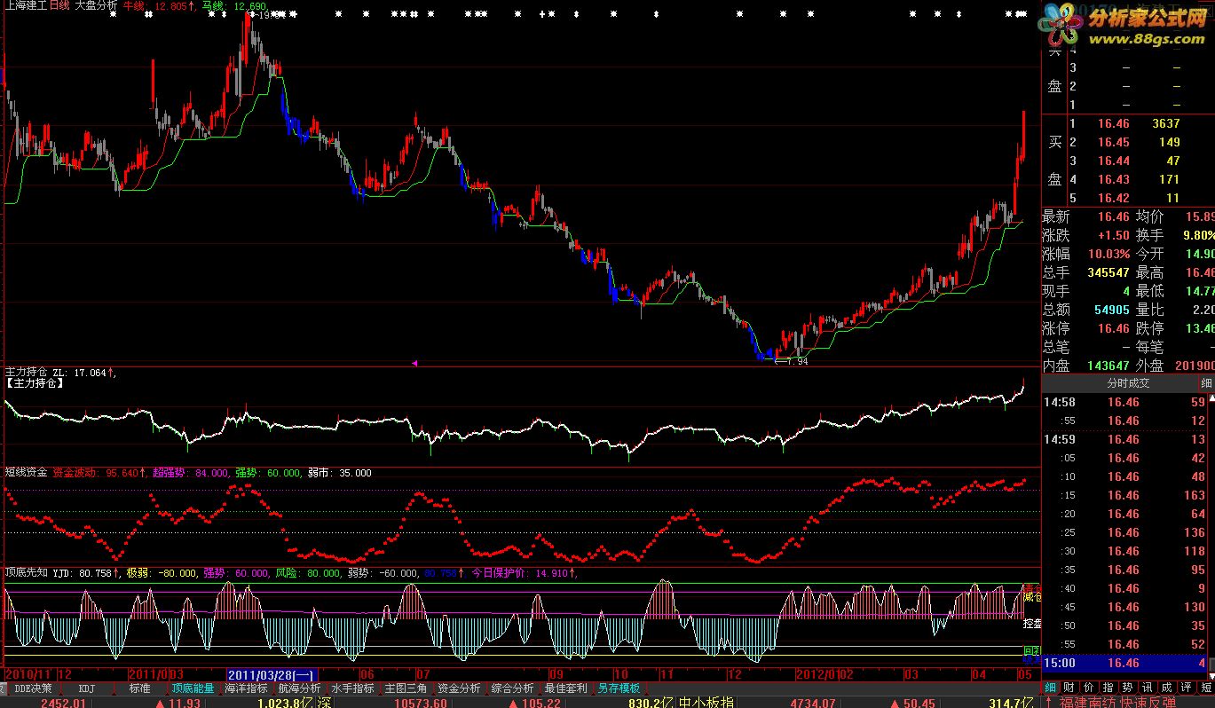Select the 顶底能量 indicator tab
Screen dimensions: 1215x708
click(193, 688)
